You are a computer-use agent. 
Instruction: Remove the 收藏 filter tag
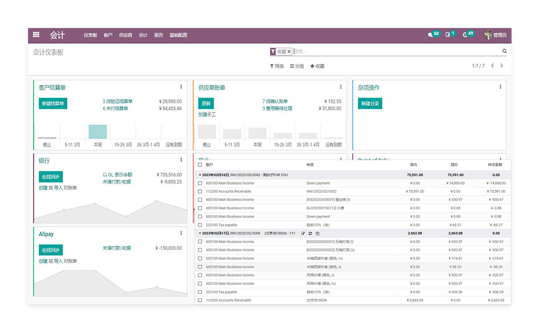point(289,52)
